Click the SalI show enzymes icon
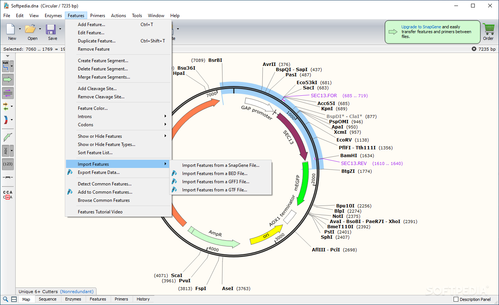 6,66
